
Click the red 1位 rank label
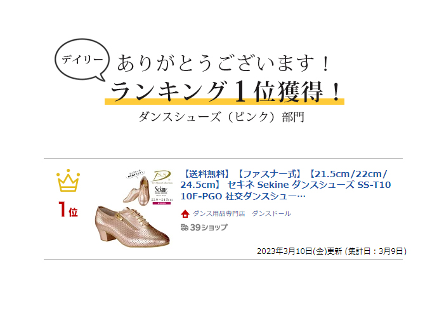tap(69, 210)
